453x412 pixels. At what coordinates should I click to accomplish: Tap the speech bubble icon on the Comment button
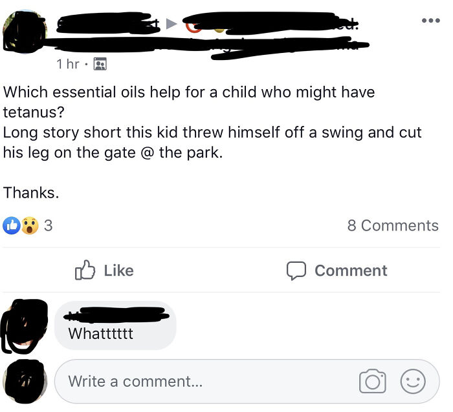296,271
